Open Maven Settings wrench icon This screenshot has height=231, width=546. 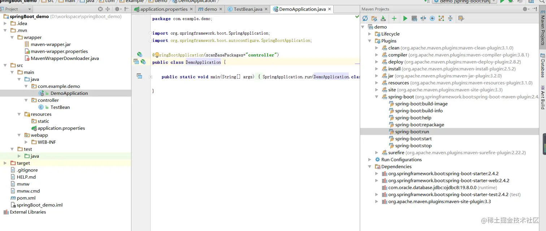[461, 18]
